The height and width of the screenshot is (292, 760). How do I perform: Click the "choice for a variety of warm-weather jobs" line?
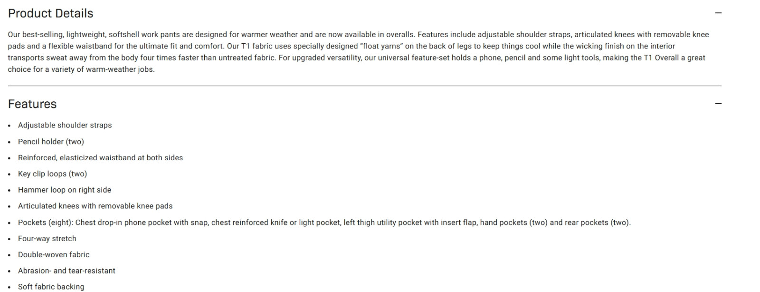(x=81, y=69)
